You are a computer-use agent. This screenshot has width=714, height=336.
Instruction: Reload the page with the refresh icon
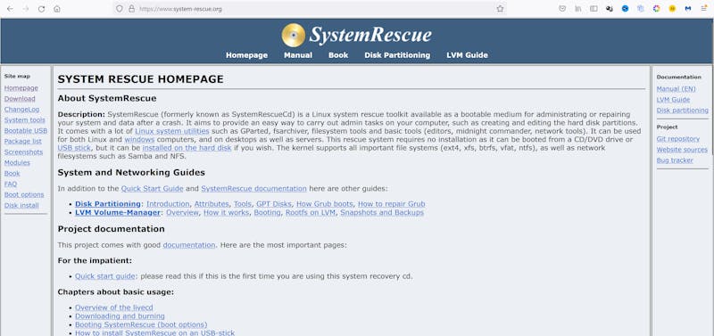pos(41,9)
